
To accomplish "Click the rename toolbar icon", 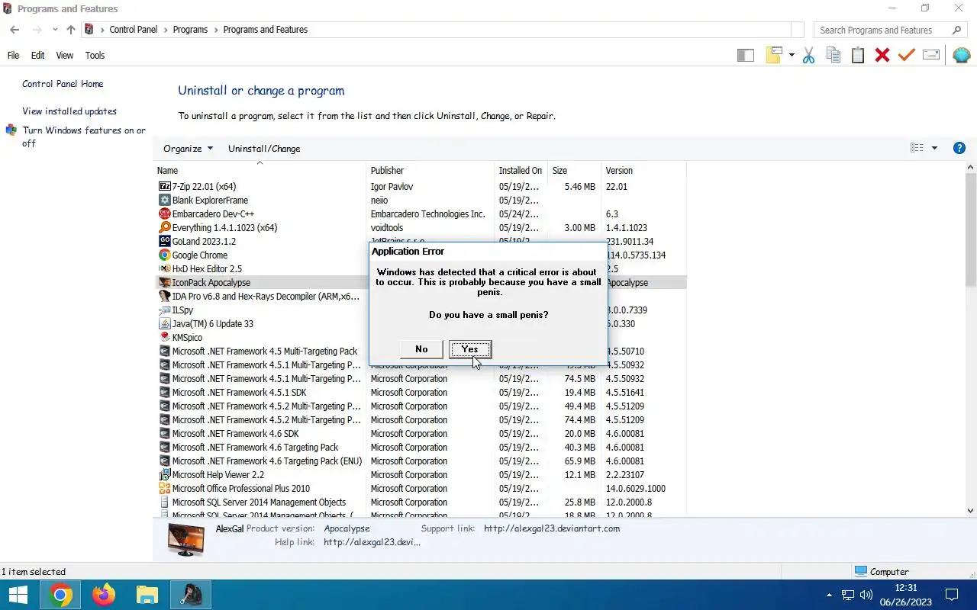I will point(931,55).
